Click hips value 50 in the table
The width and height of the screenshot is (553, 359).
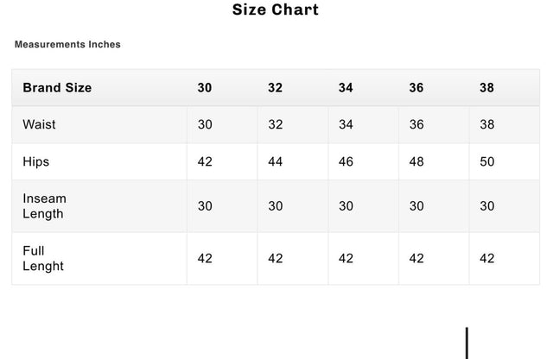click(486, 162)
